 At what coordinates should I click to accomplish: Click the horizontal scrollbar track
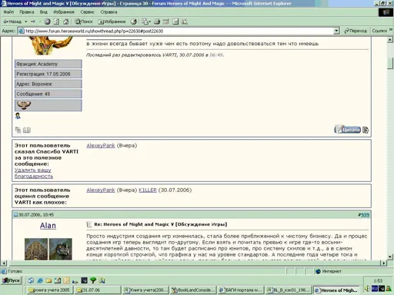(x=194, y=263)
